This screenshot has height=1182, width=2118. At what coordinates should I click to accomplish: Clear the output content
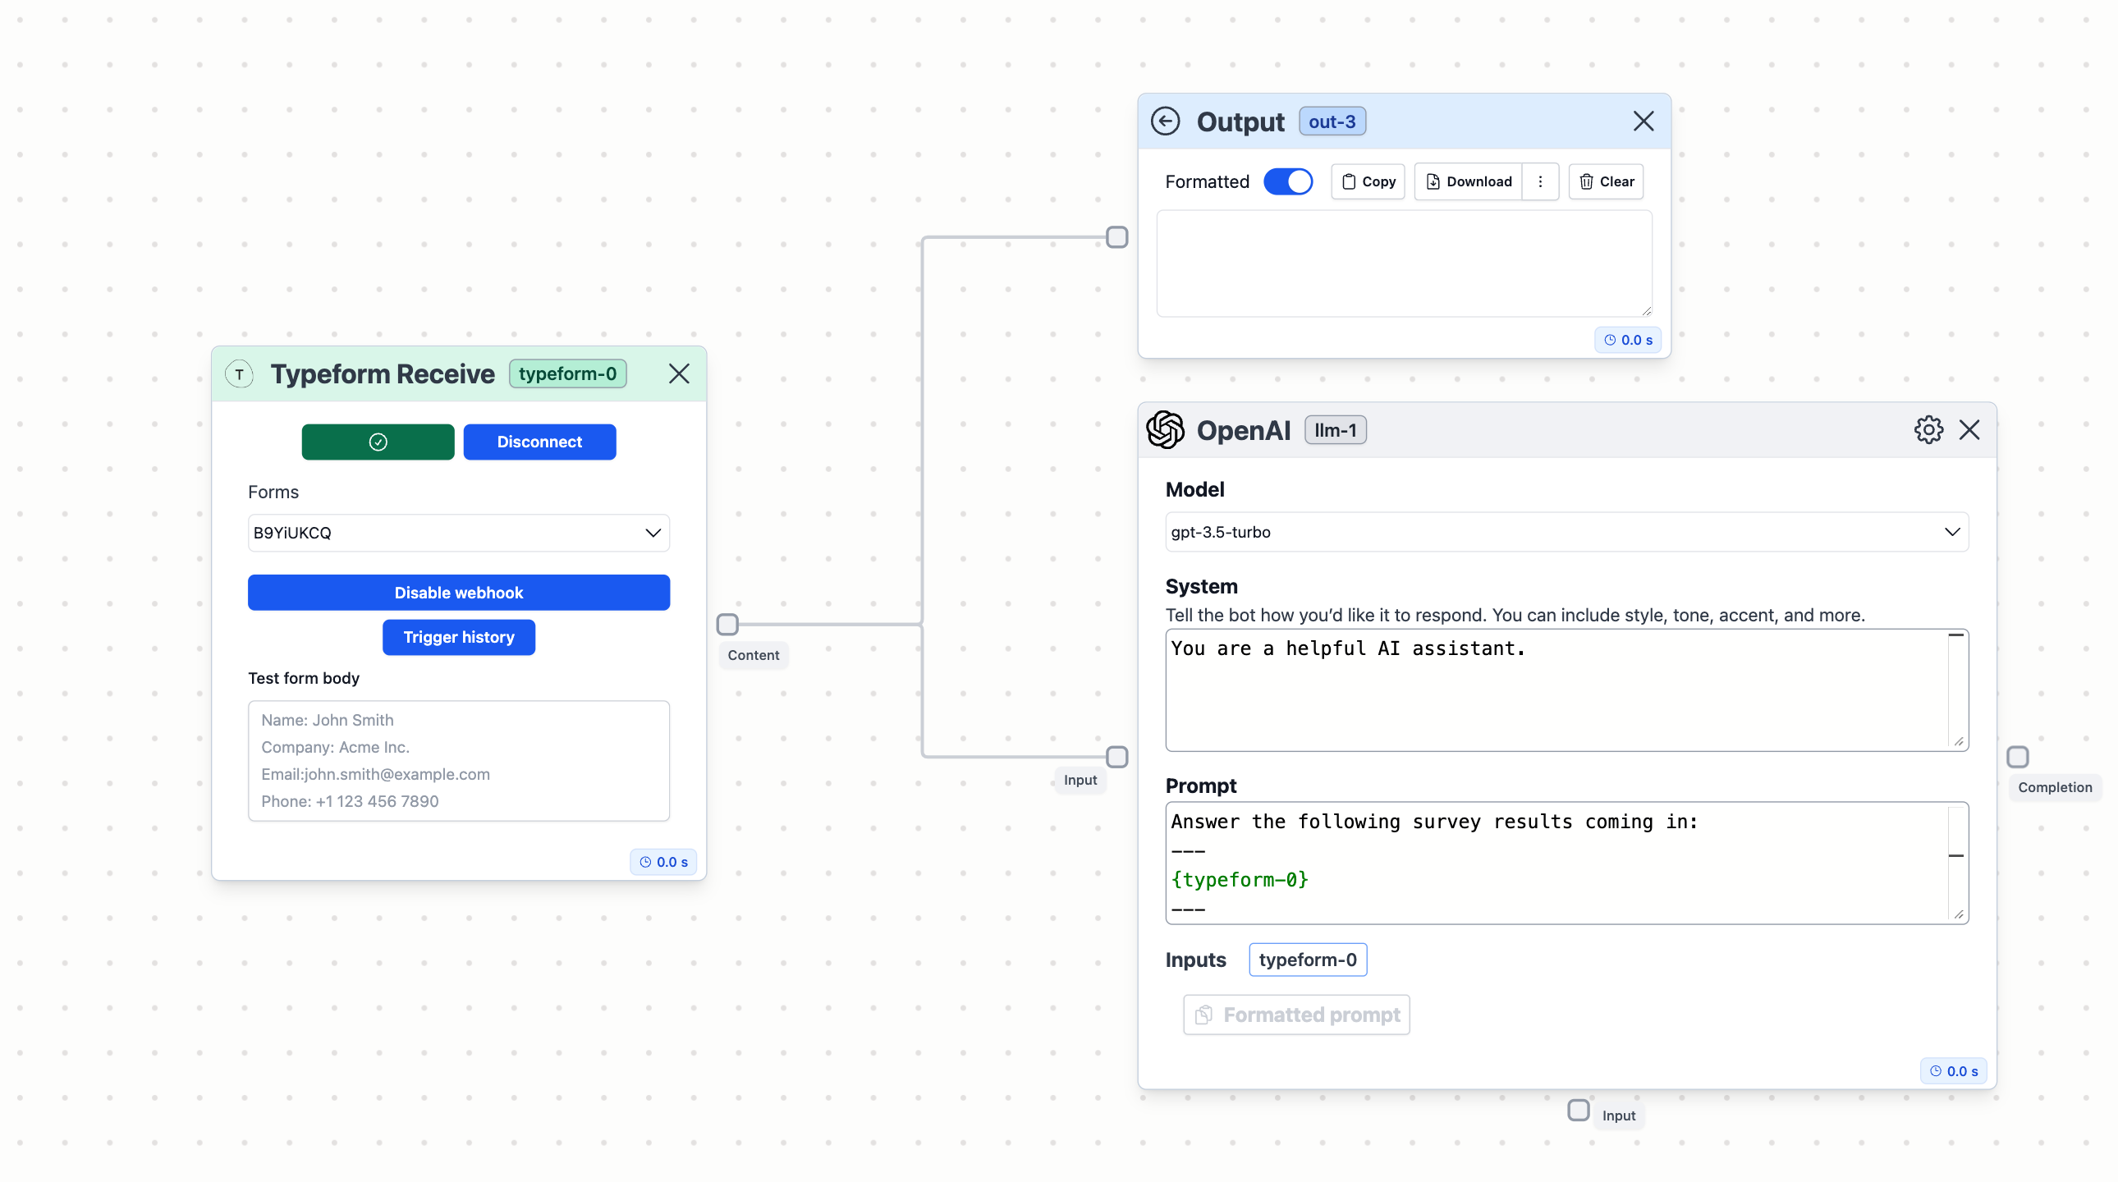pyautogui.click(x=1606, y=181)
